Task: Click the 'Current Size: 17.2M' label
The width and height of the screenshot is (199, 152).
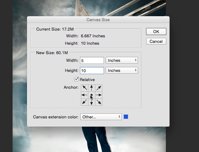Action: [x=55, y=29]
